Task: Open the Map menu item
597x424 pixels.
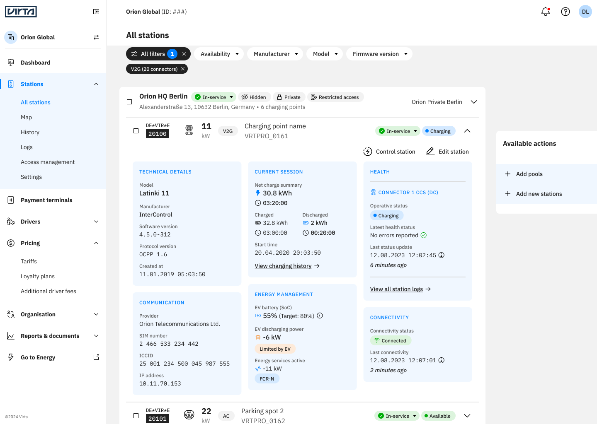Action: point(26,117)
